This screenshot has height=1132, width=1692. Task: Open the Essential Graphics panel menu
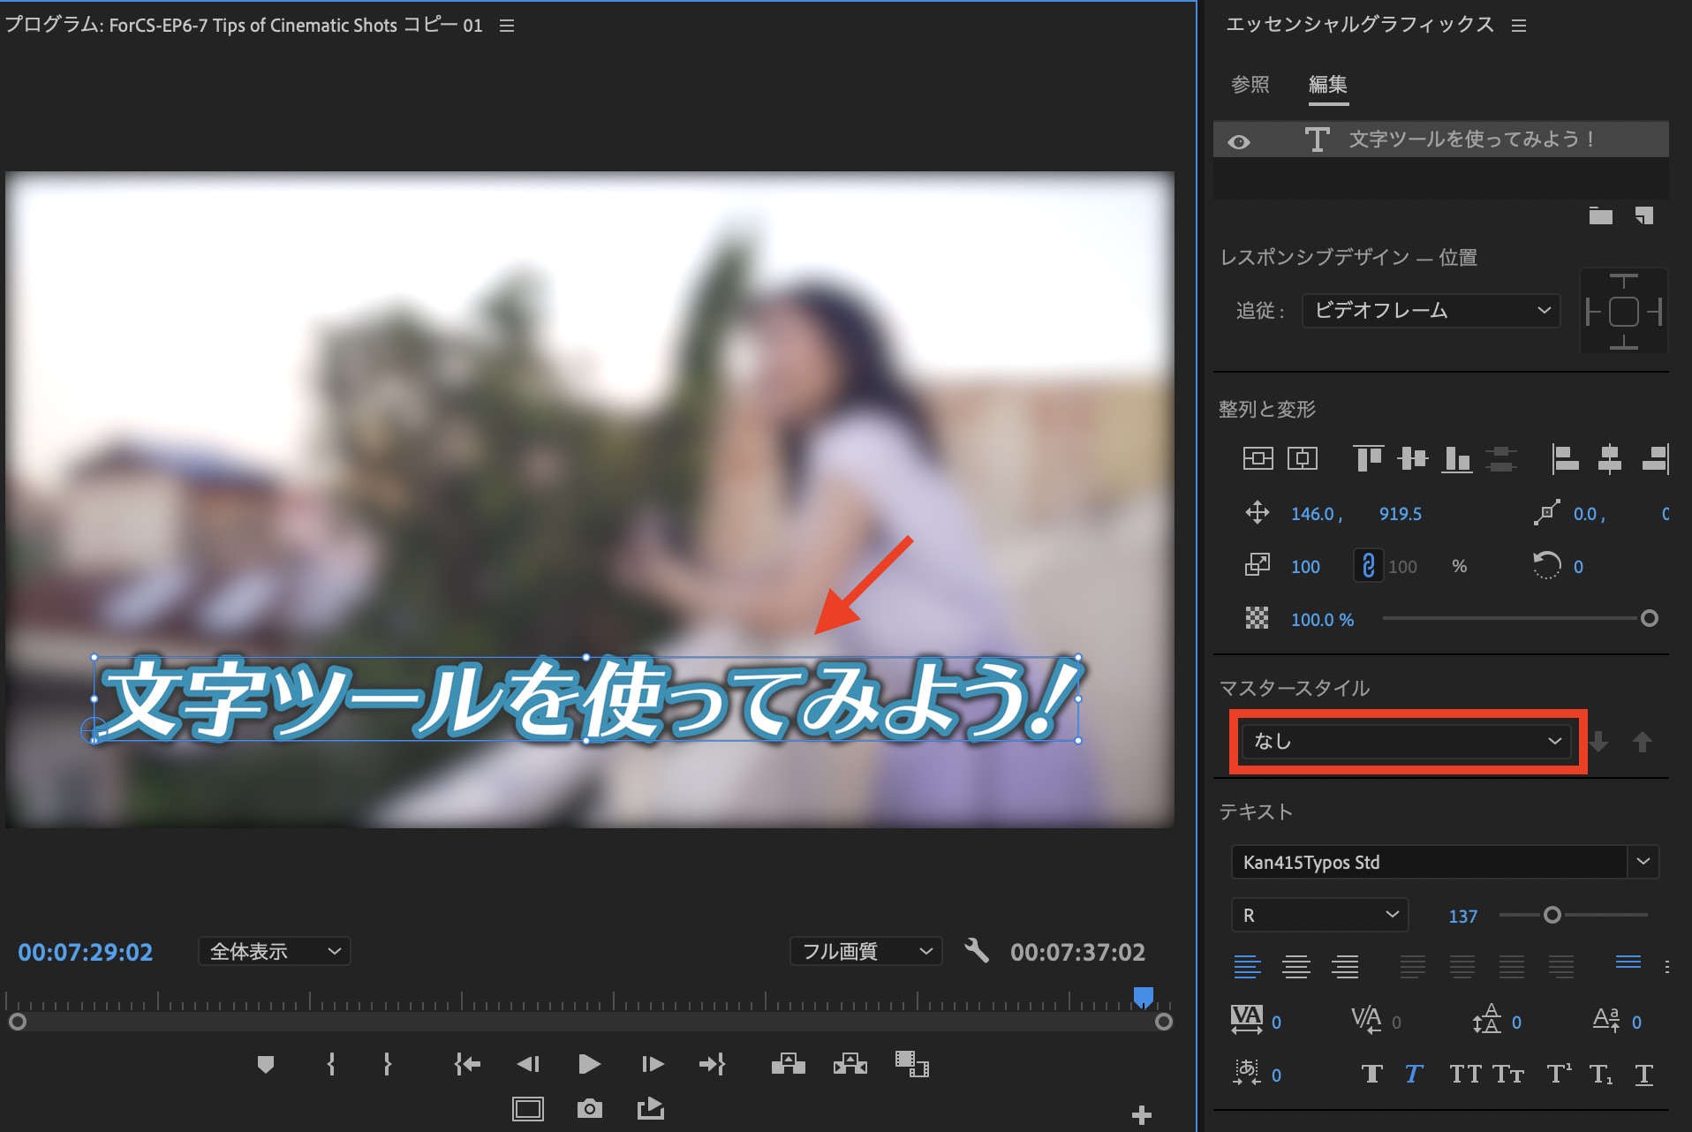(x=1519, y=26)
